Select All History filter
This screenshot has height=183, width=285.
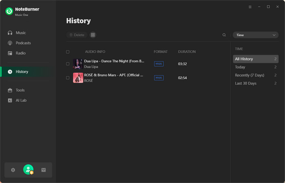pos(256,59)
